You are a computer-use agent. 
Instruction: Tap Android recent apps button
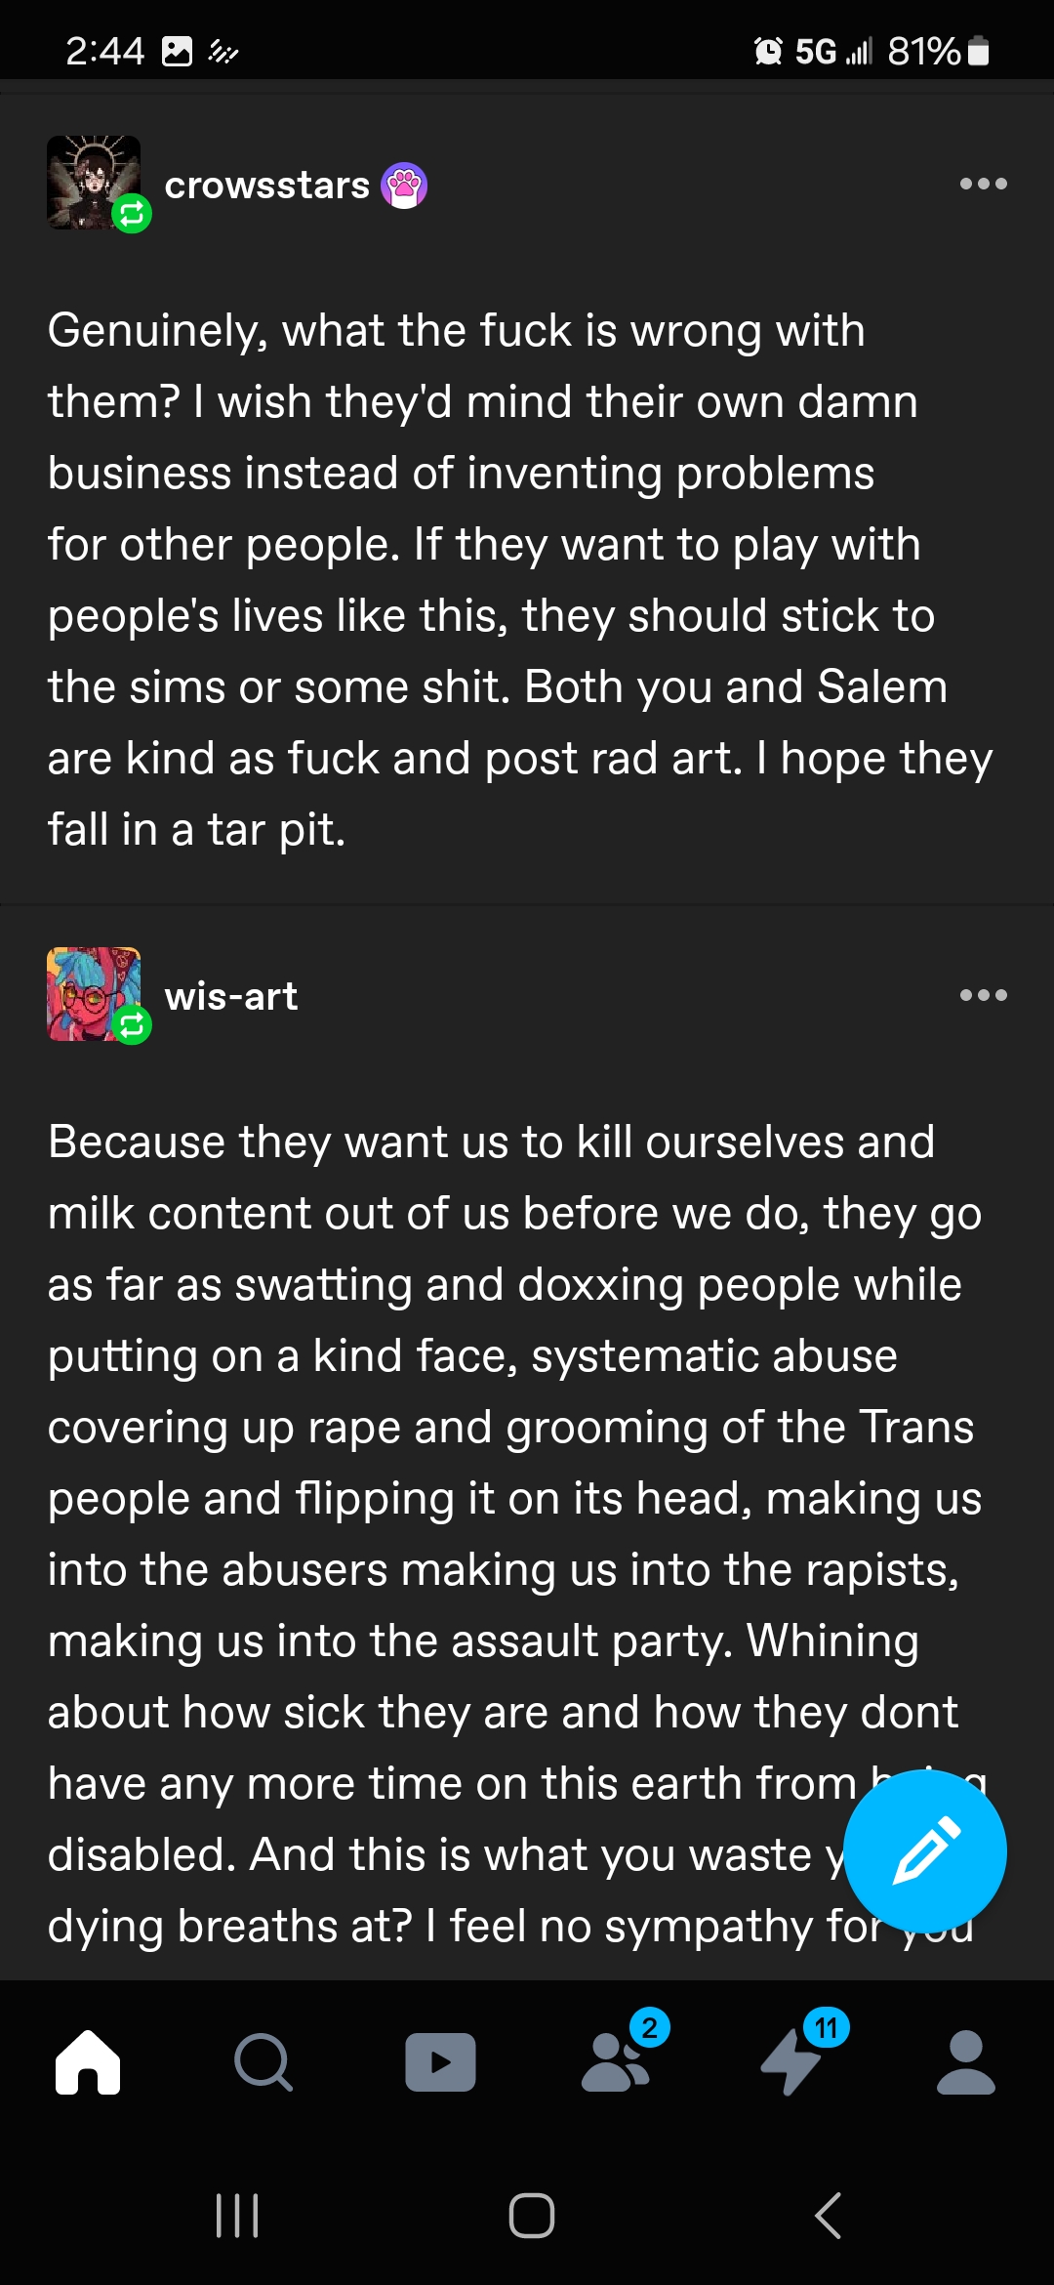point(237,2215)
